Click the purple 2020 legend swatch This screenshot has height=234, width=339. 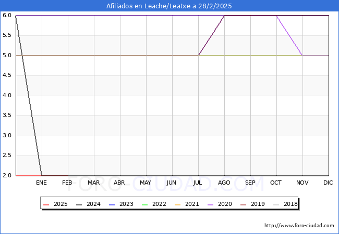click(x=211, y=204)
